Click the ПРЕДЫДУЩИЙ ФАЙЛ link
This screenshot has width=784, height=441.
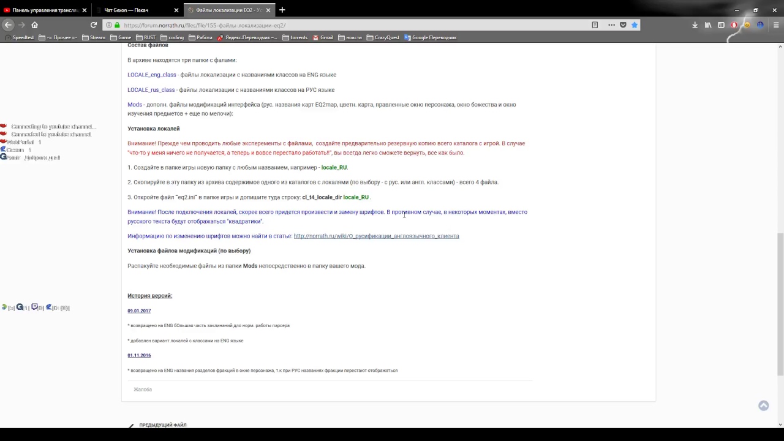coord(163,424)
